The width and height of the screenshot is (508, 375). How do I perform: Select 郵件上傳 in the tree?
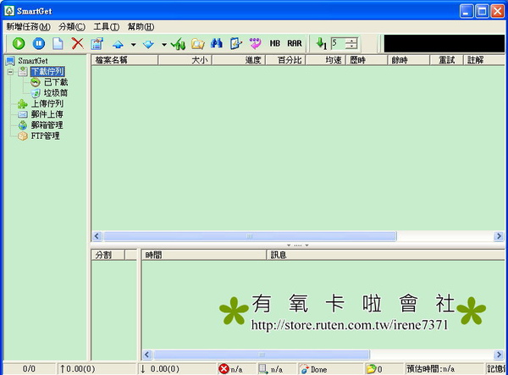47,114
